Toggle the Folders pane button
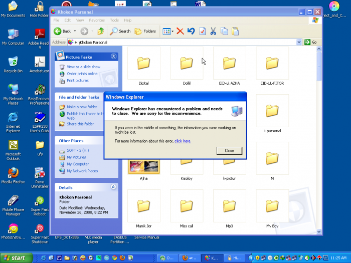 tap(145, 31)
